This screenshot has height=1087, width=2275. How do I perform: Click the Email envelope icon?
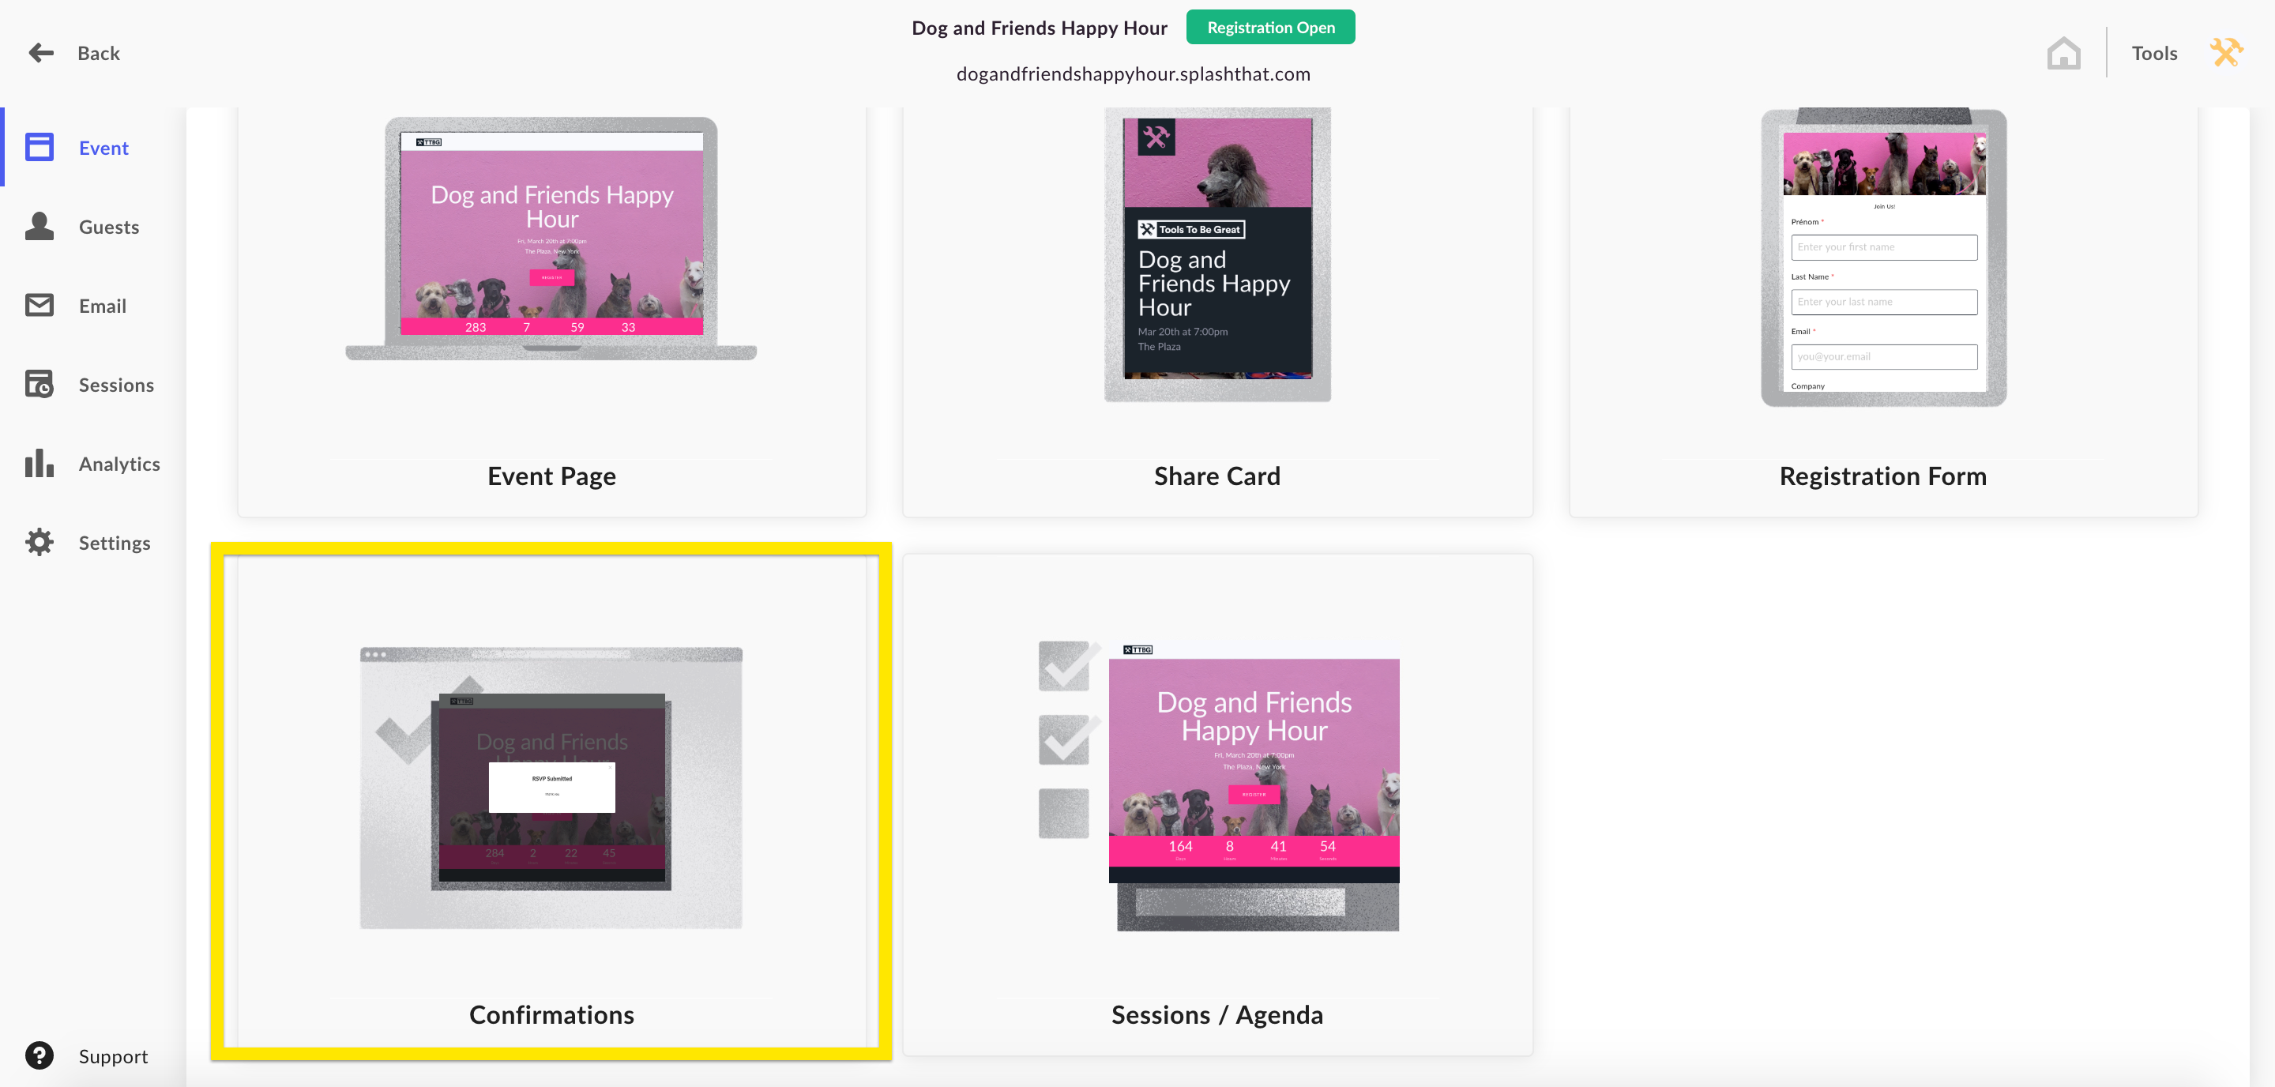coord(39,306)
